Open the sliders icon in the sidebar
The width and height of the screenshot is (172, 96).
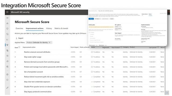[7, 67]
